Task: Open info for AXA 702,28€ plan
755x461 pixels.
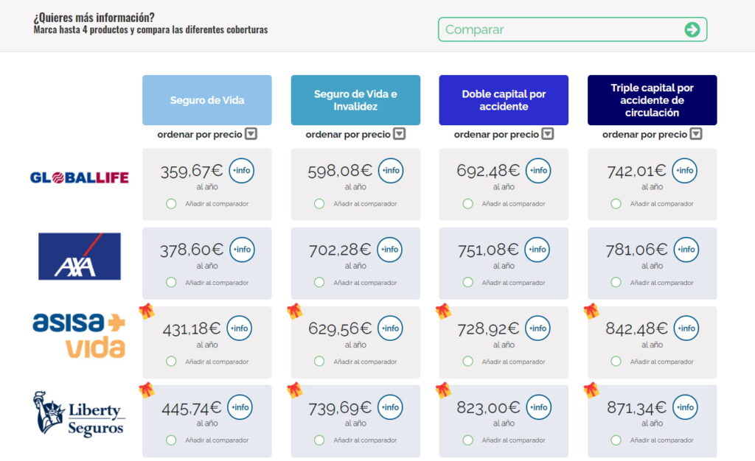Action: [x=389, y=250]
